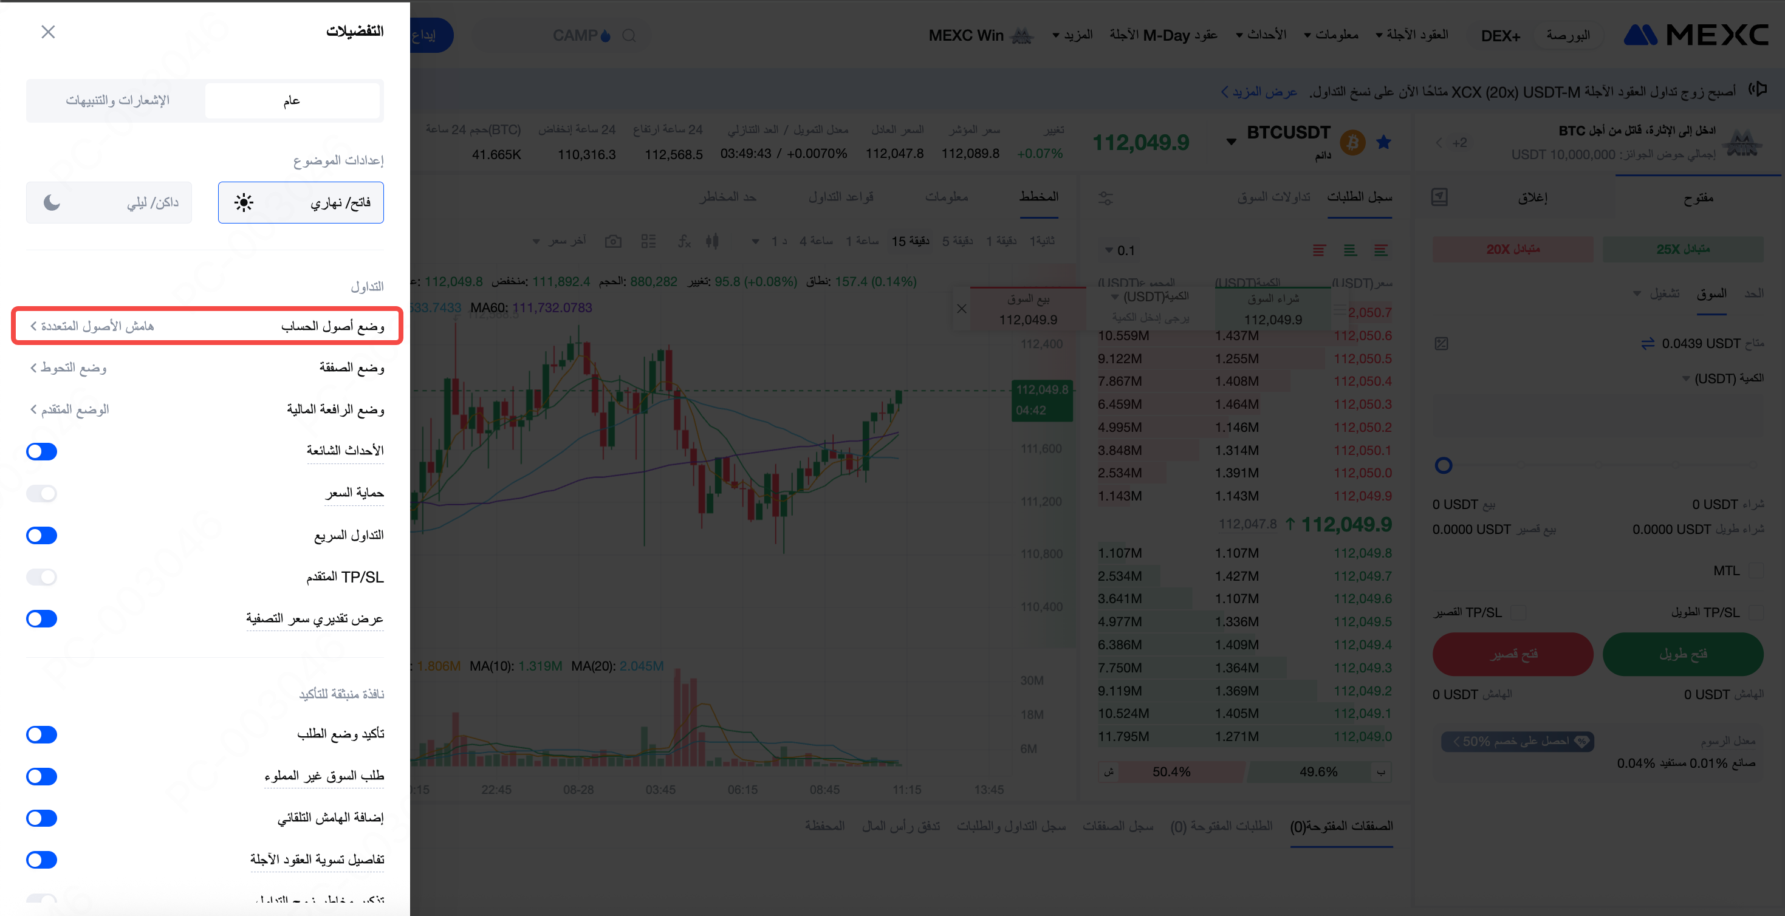
Task: Switch to the تداولات السوق tab
Action: coord(1273,197)
